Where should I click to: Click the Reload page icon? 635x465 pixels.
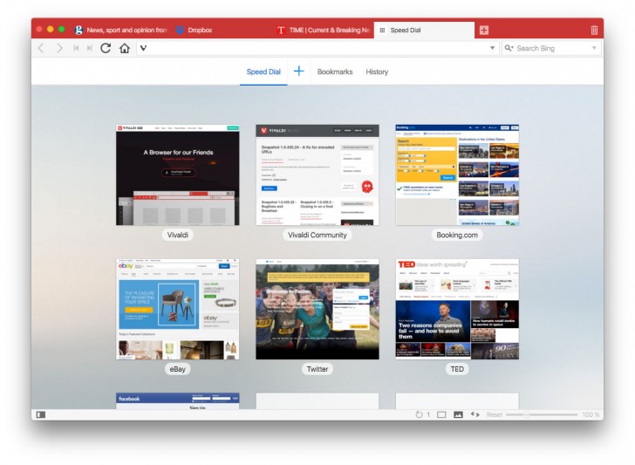(x=106, y=48)
